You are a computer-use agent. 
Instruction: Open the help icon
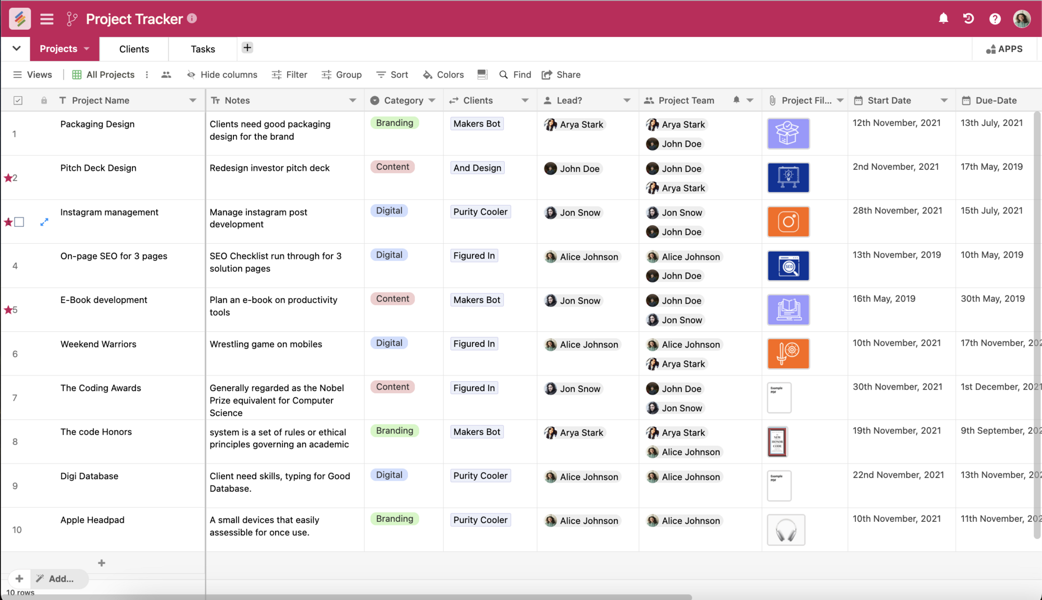click(995, 18)
